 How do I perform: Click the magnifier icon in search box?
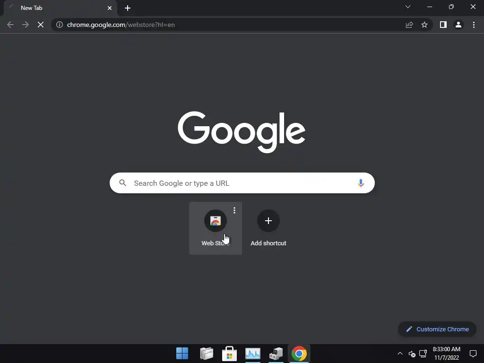(123, 183)
